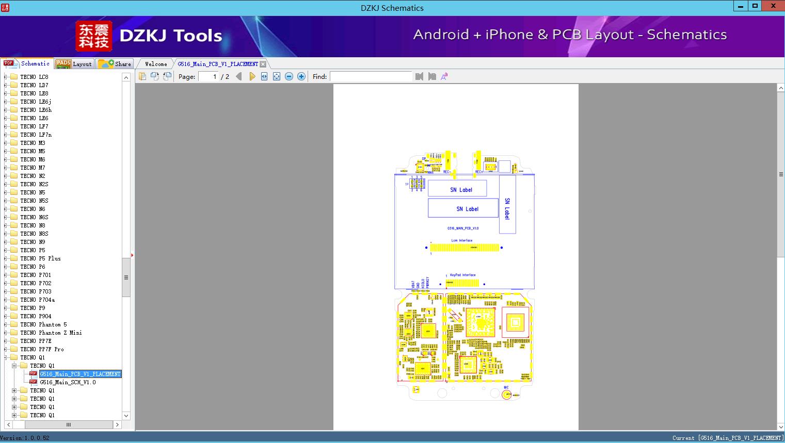Select the G516_Main_PCB_V1_PLACEMENT document tab

click(218, 64)
